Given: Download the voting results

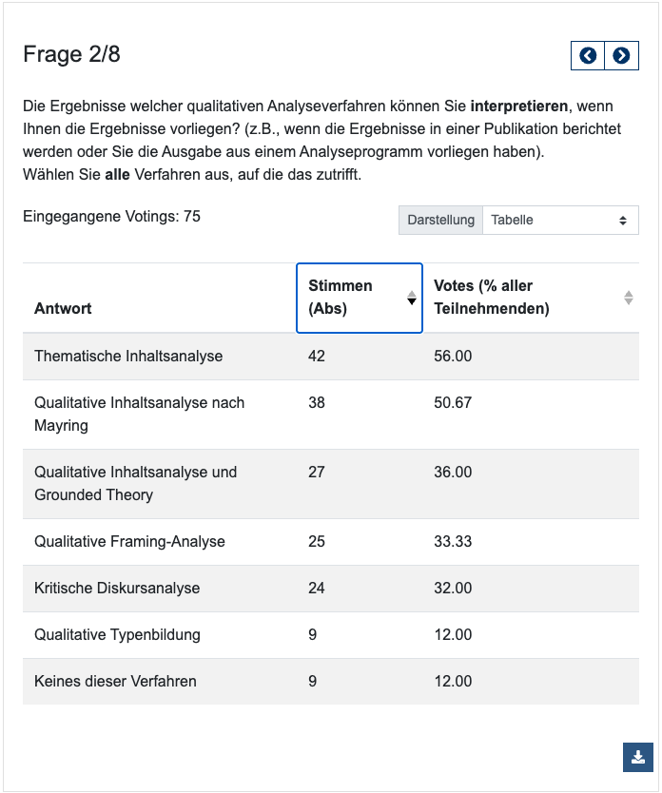Looking at the screenshot, I should click(638, 757).
